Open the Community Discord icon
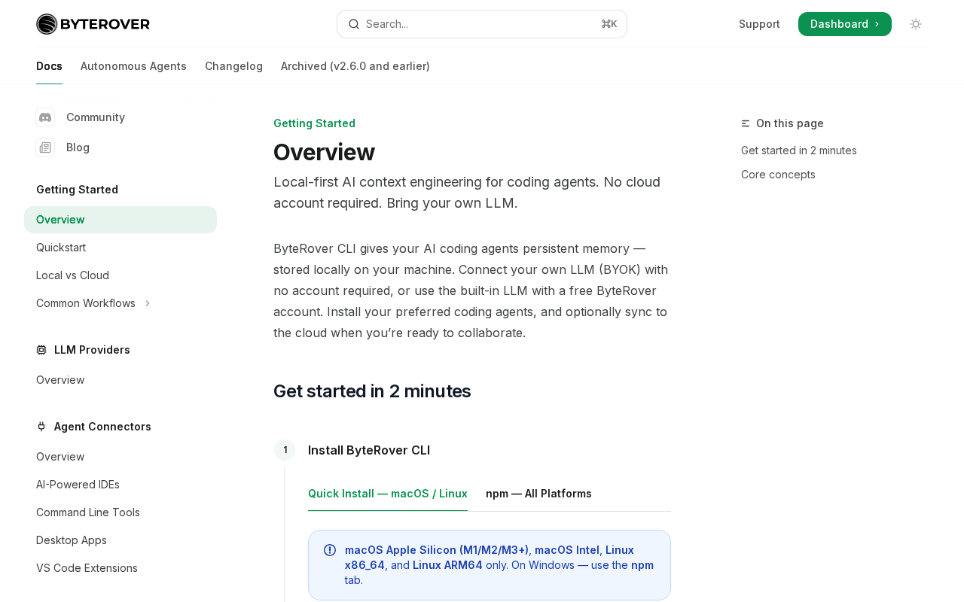The image size is (964, 602). [45, 117]
